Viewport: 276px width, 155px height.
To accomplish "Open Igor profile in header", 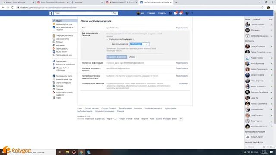I will [x=140, y=13].
